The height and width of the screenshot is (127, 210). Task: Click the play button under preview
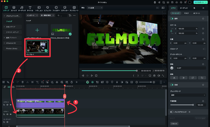pos(92,76)
